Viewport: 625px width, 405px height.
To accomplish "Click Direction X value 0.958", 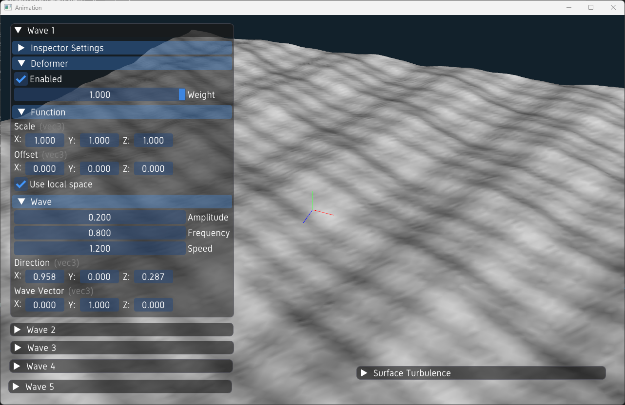I will coord(45,276).
